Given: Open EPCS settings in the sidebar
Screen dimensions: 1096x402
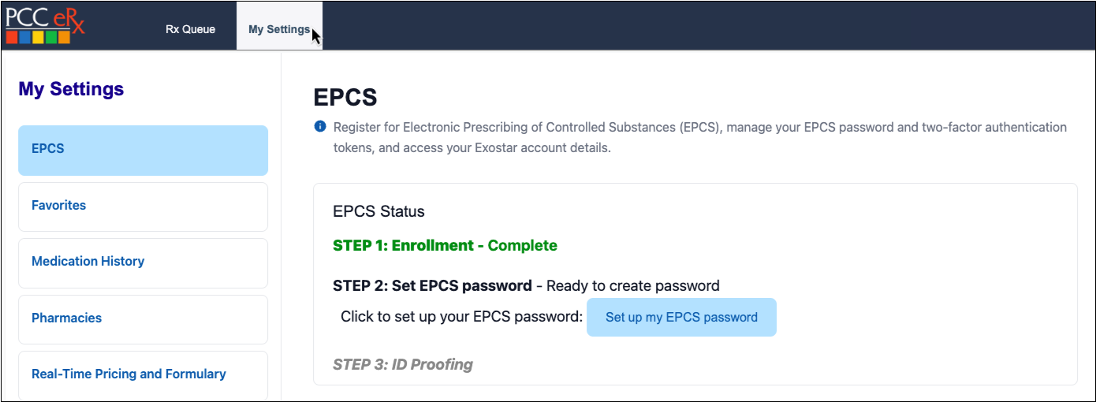Looking at the screenshot, I should point(143,150).
